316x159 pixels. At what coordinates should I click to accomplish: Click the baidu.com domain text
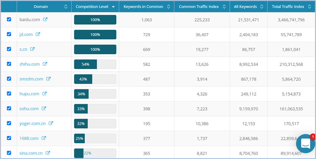click(30, 20)
